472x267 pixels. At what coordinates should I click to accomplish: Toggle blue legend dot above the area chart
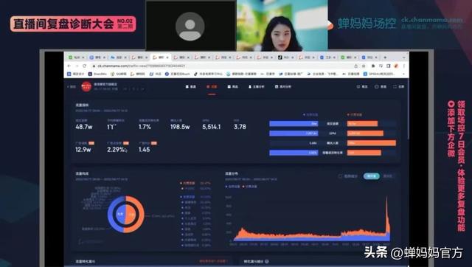[226, 187]
